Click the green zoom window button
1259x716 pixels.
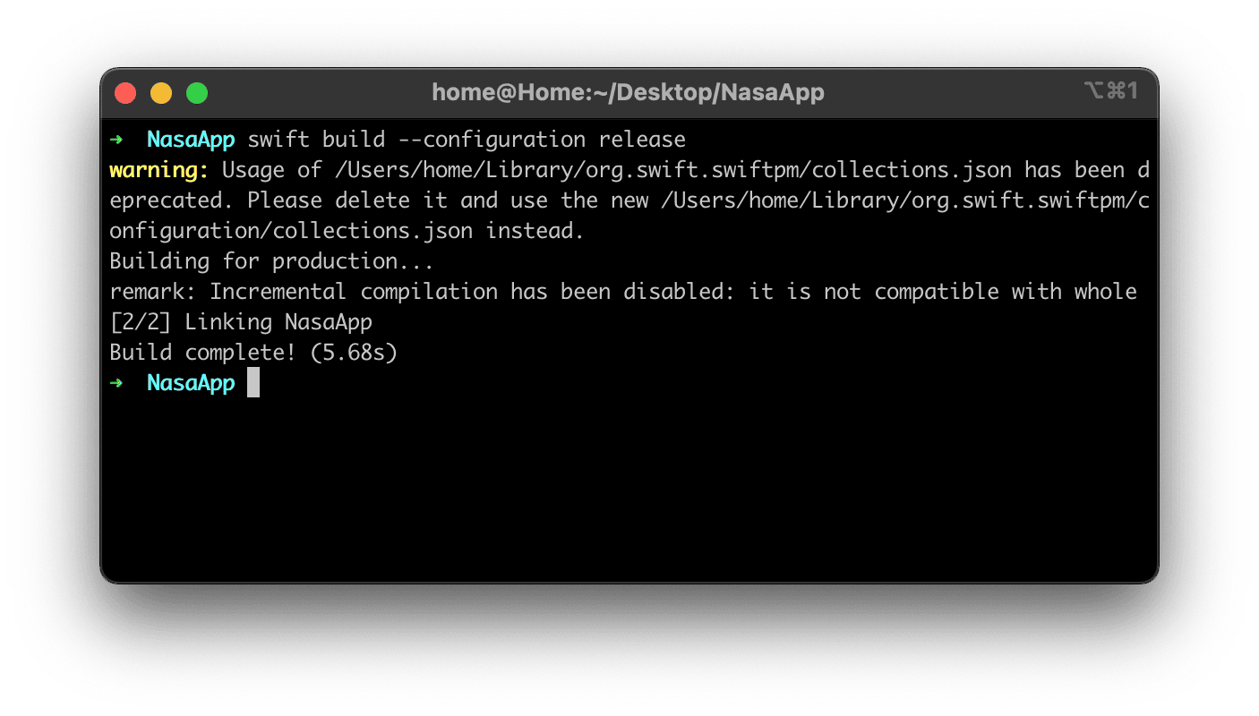point(197,93)
